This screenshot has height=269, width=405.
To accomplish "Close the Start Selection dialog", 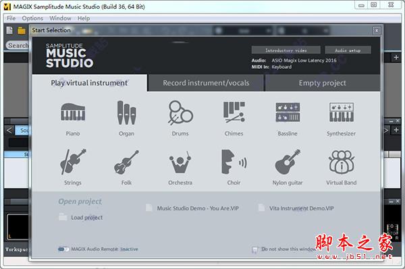I will coord(377,30).
